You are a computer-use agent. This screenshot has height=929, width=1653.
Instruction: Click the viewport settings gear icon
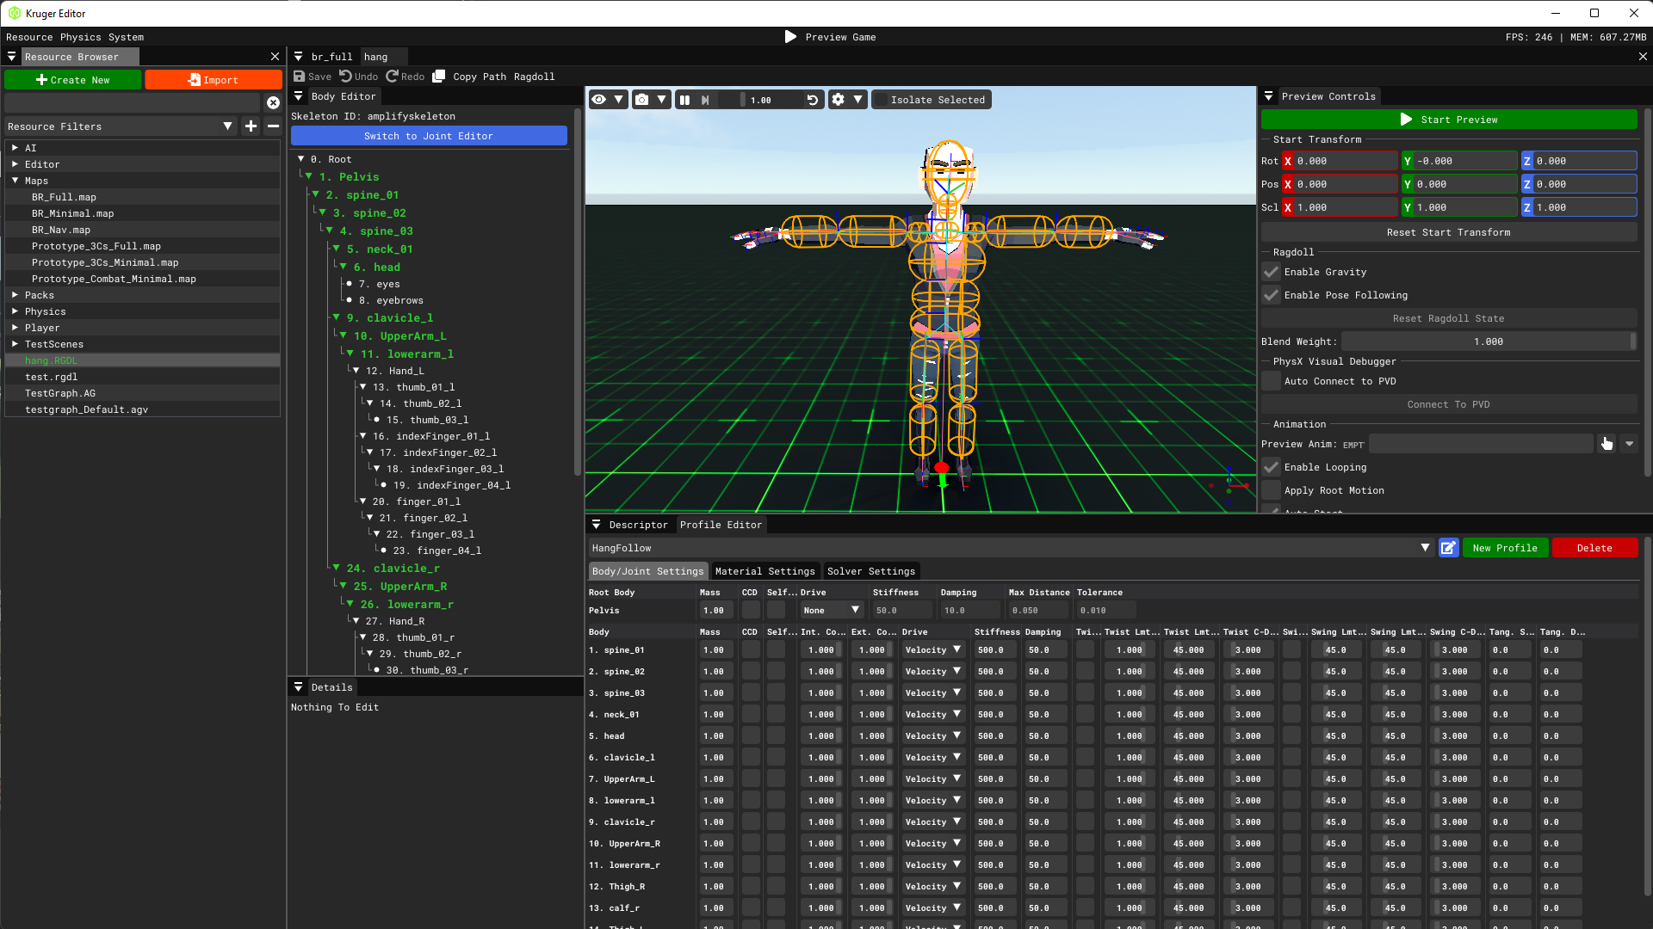click(838, 100)
